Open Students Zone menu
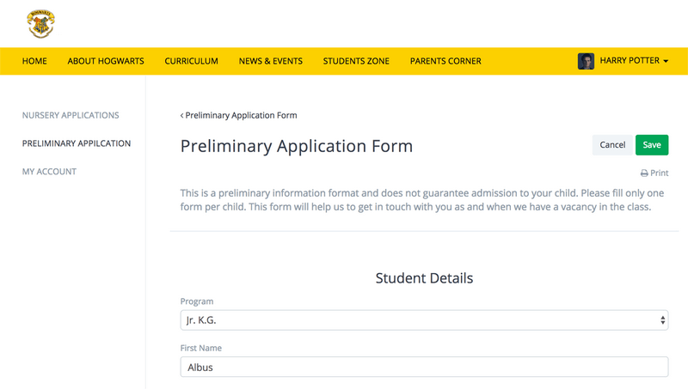The width and height of the screenshot is (688, 389). [356, 61]
